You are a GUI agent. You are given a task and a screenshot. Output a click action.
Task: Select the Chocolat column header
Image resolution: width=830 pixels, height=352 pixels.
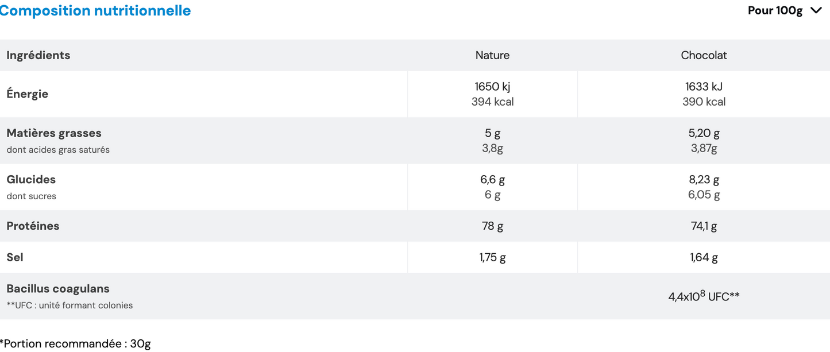coord(704,55)
